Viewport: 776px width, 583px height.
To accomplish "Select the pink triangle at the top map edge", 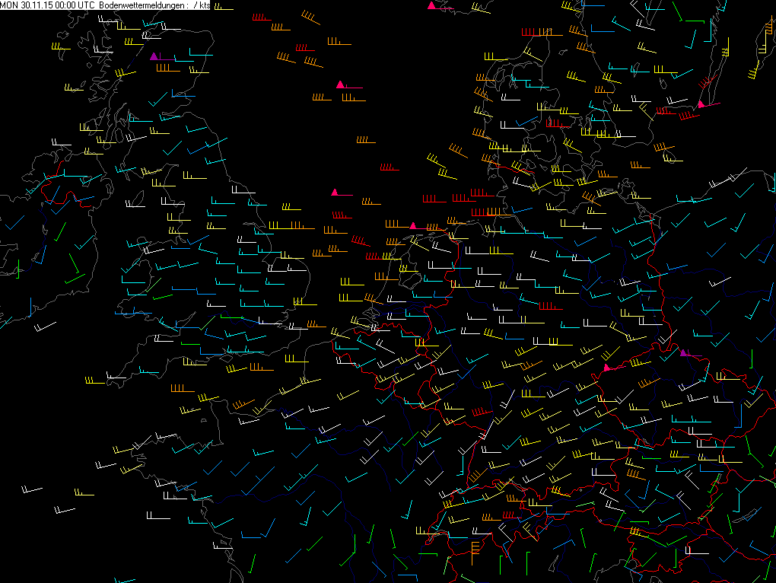I will click(x=431, y=5).
